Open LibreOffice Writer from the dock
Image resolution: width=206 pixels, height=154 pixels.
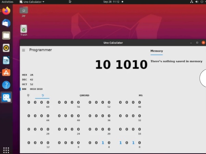pos(6,60)
